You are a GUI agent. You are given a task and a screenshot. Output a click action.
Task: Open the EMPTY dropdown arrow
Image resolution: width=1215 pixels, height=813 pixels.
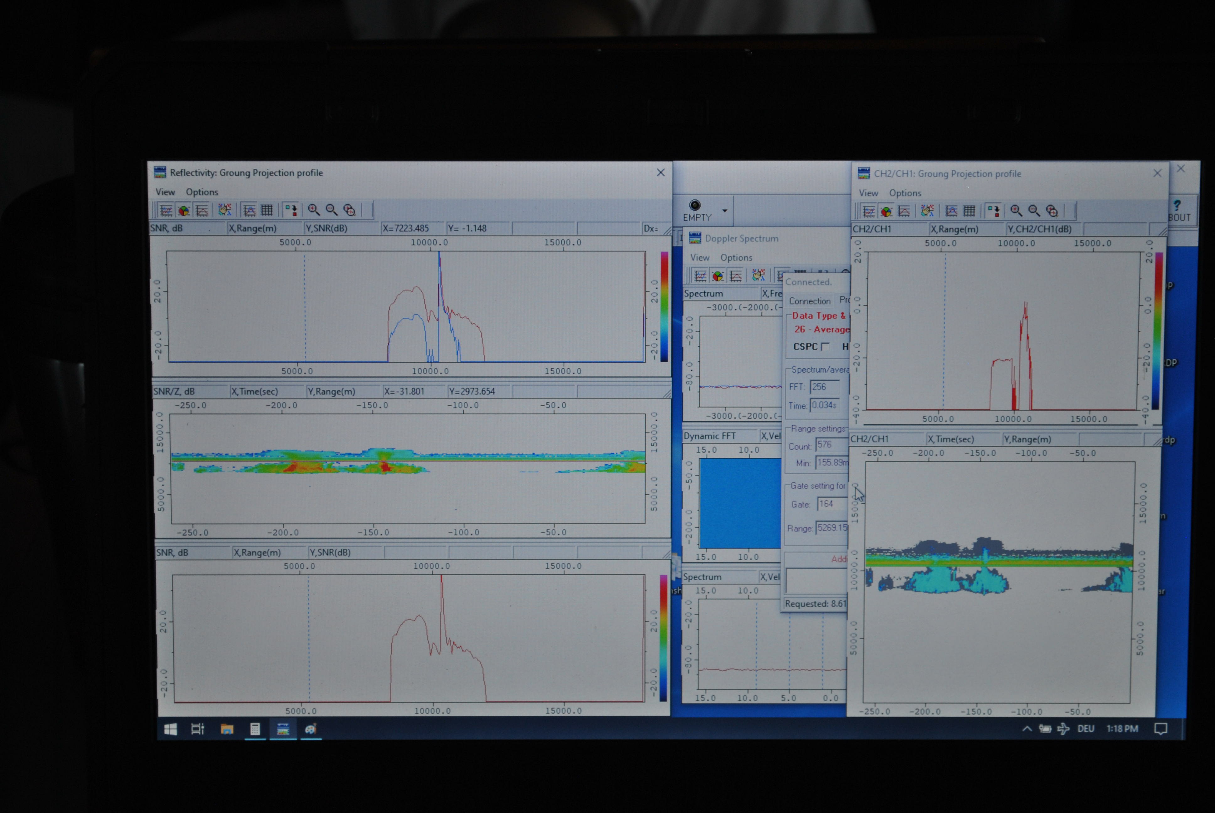point(725,210)
